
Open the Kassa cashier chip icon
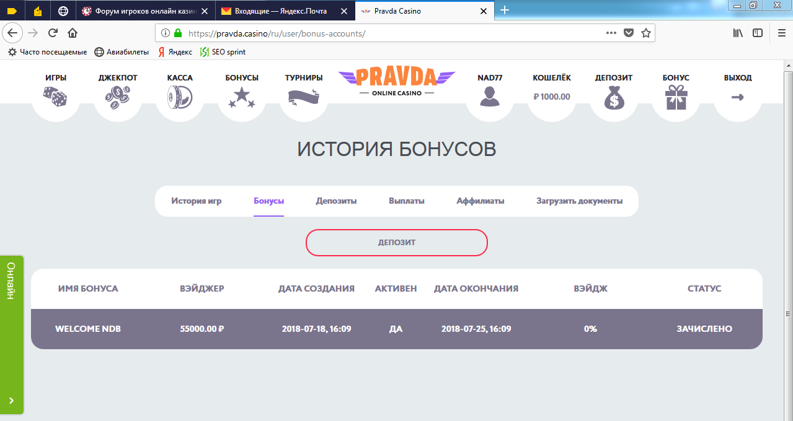click(180, 97)
